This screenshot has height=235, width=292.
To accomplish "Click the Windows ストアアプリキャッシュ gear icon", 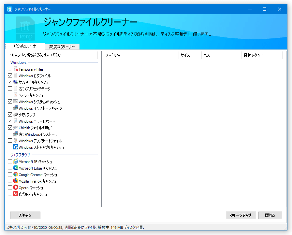I will [16, 147].
